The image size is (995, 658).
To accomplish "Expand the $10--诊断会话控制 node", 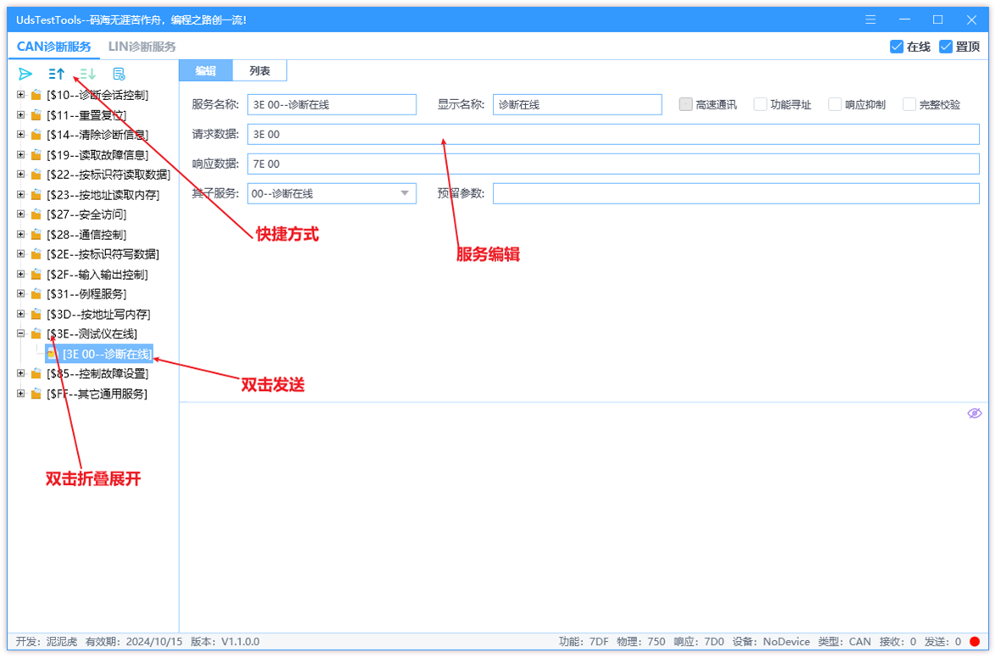I will point(20,94).
